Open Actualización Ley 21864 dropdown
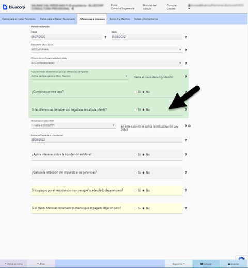This screenshot has width=248, height=268. [x=73, y=125]
